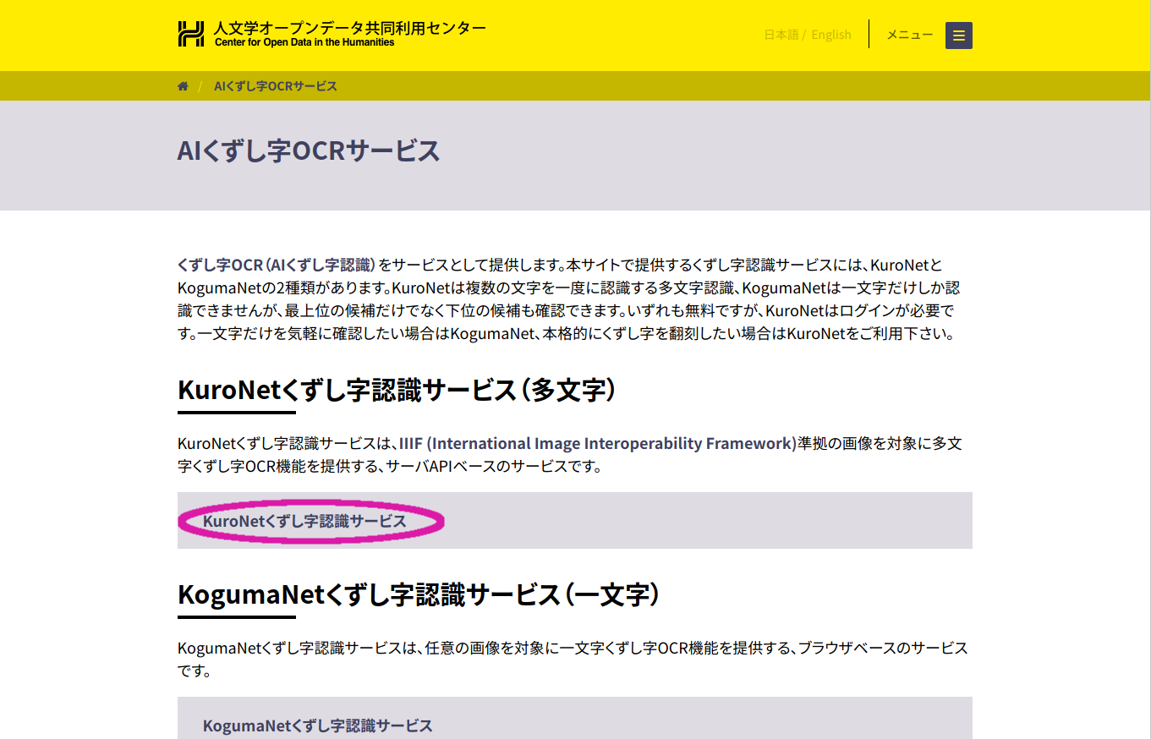
Task: Click the home icon in breadcrumb
Action: [x=183, y=86]
